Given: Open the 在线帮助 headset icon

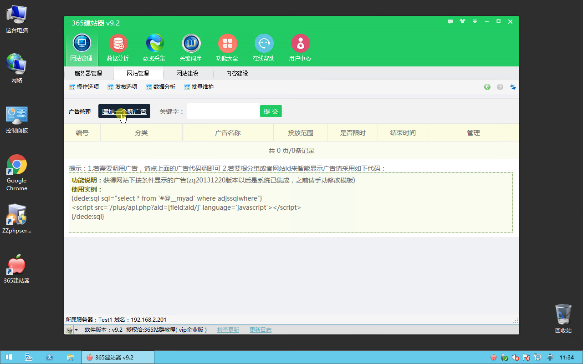Looking at the screenshot, I should tap(264, 48).
